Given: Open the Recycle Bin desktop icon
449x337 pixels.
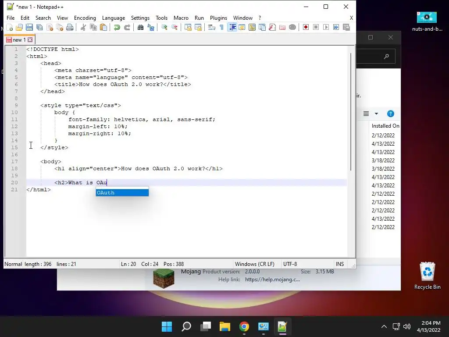Looking at the screenshot, I should [427, 276].
